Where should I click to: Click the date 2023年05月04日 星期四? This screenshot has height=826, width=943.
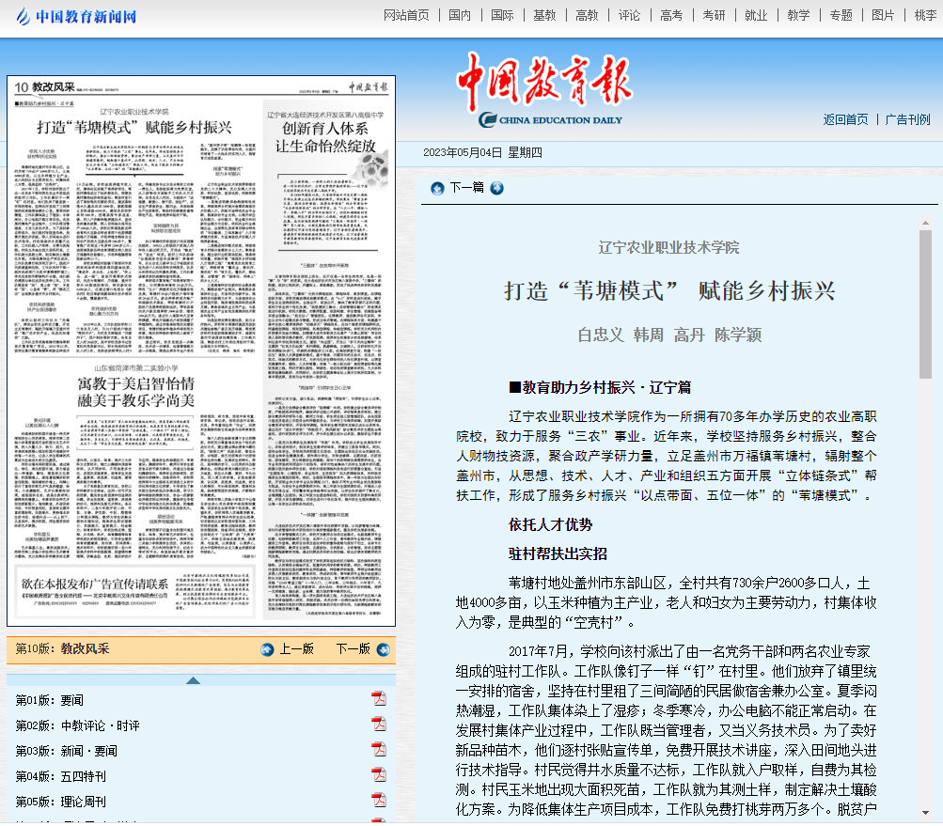tap(482, 152)
